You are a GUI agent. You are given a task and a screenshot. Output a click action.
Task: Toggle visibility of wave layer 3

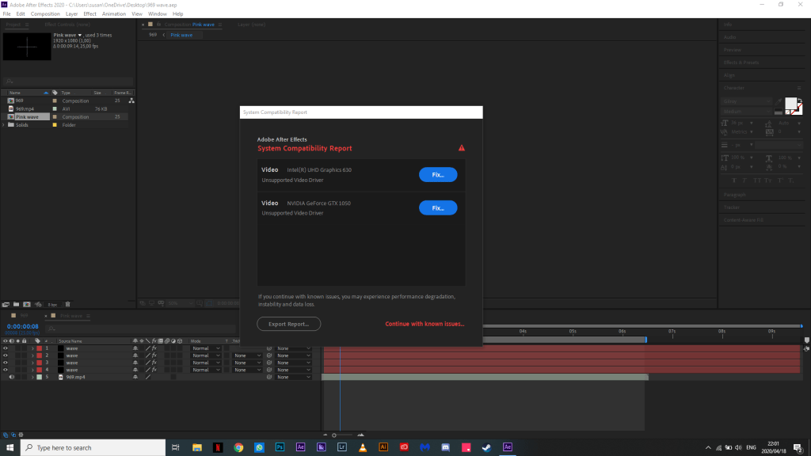5,363
